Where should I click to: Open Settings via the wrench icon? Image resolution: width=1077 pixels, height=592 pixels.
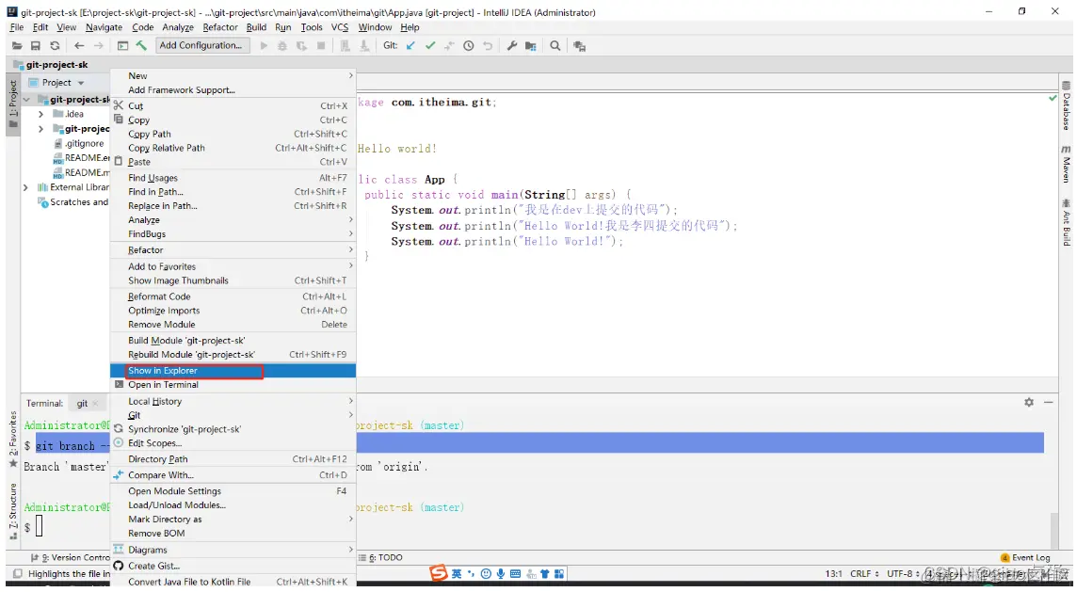(x=512, y=46)
